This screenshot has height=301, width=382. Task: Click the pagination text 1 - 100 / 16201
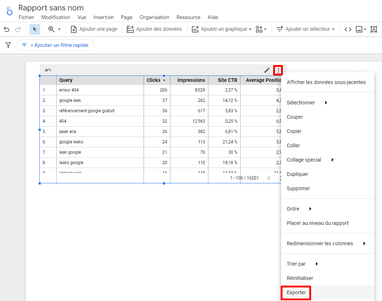pyautogui.click(x=244, y=178)
